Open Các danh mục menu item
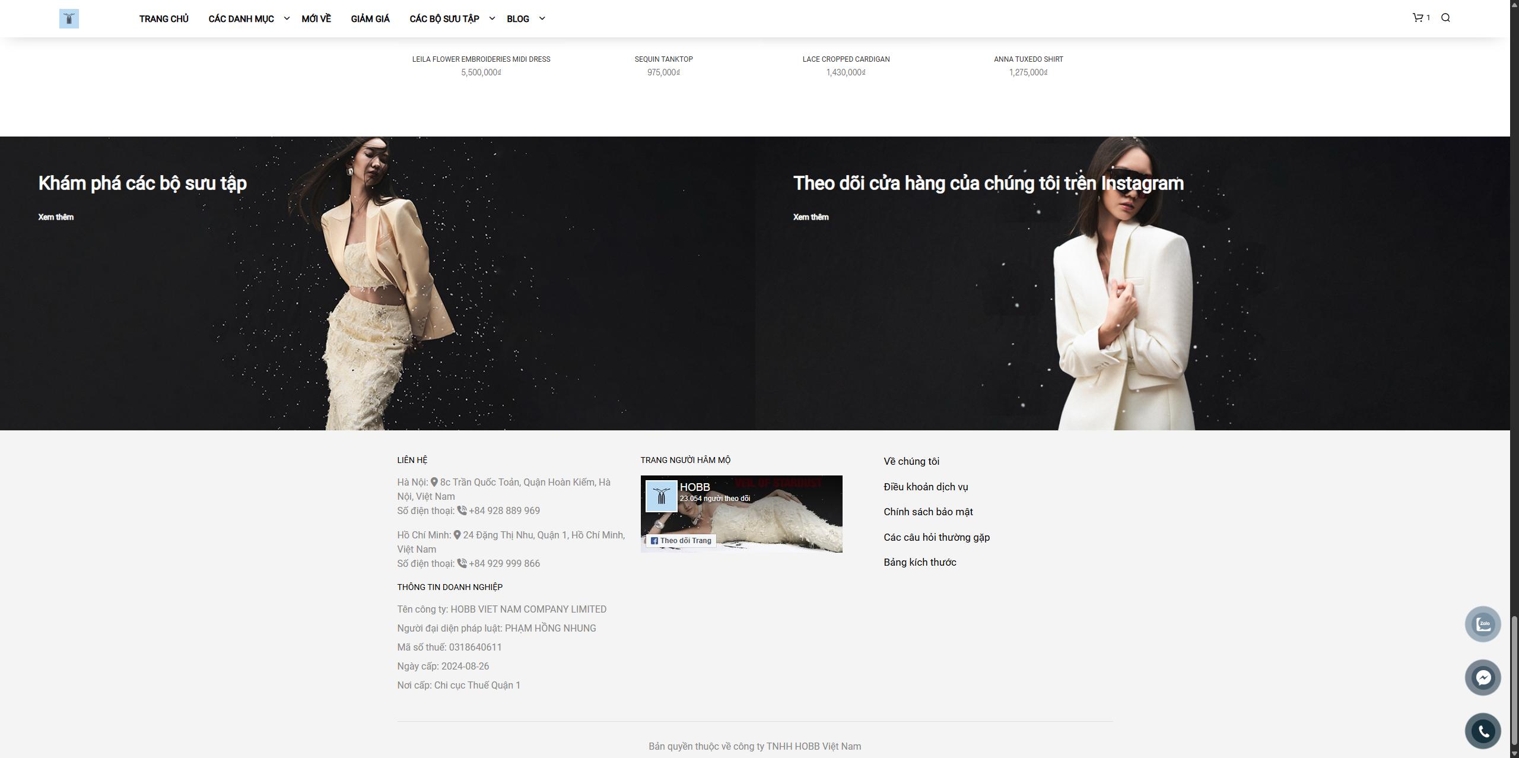This screenshot has width=1519, height=758. [x=241, y=19]
